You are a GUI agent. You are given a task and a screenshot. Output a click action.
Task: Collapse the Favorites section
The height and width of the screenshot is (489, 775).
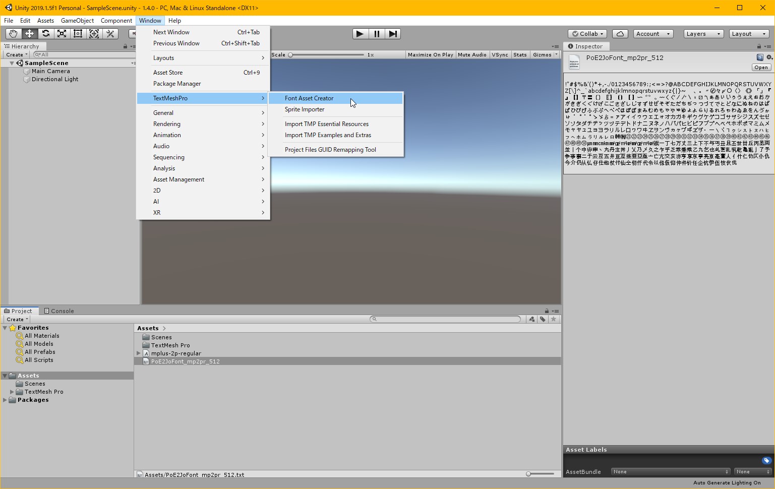(5, 328)
